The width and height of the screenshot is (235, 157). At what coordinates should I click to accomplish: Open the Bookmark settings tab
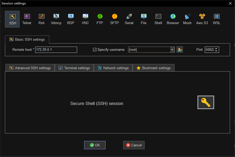click(153, 68)
